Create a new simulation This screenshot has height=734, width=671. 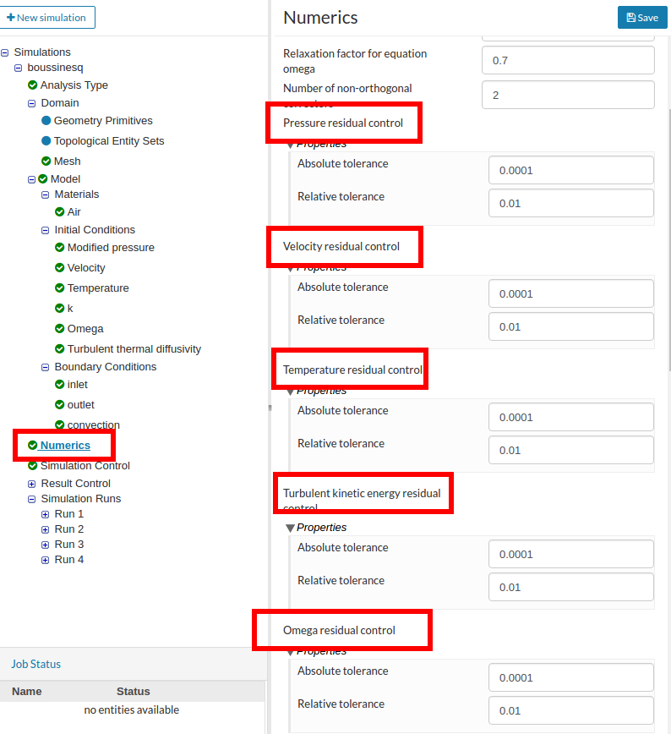(46, 18)
